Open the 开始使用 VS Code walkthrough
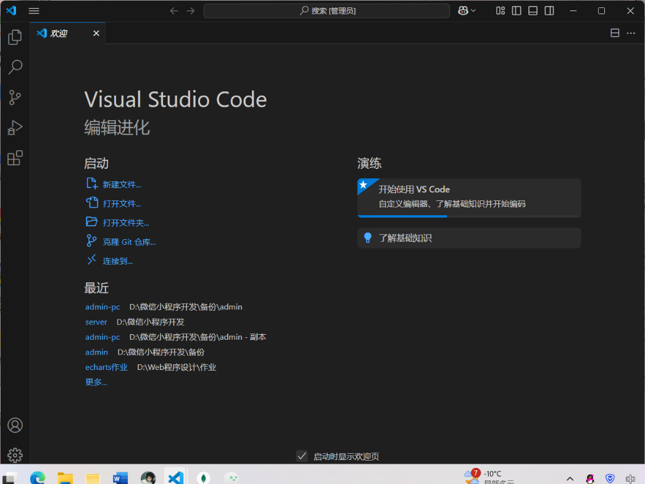The width and height of the screenshot is (645, 484). pyautogui.click(x=469, y=198)
